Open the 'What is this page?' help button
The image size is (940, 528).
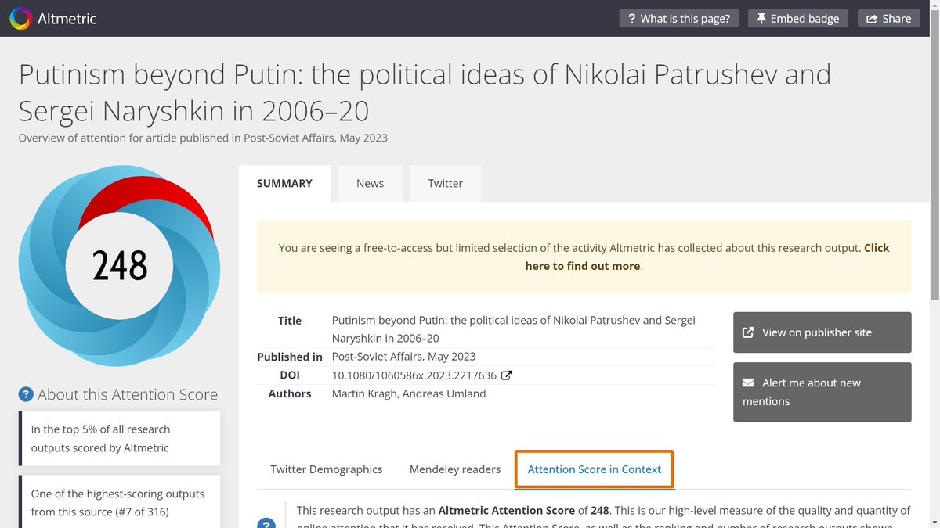(679, 18)
